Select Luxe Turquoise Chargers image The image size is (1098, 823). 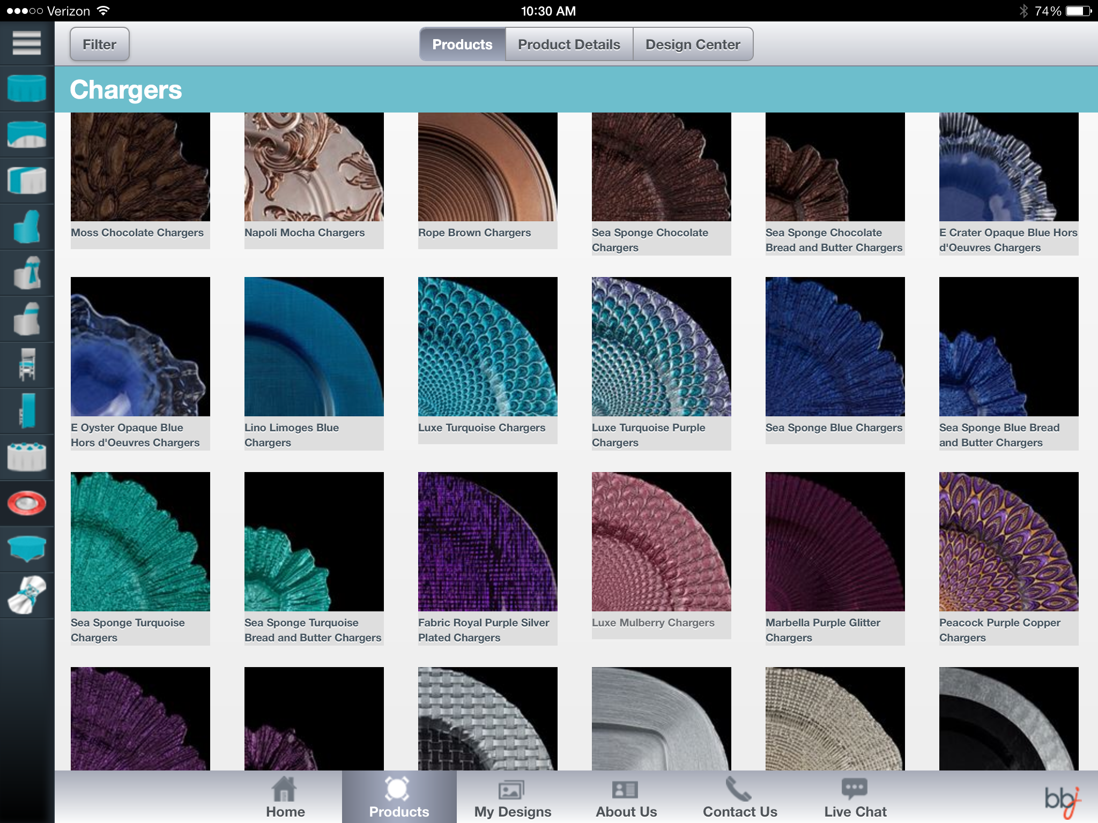point(488,347)
